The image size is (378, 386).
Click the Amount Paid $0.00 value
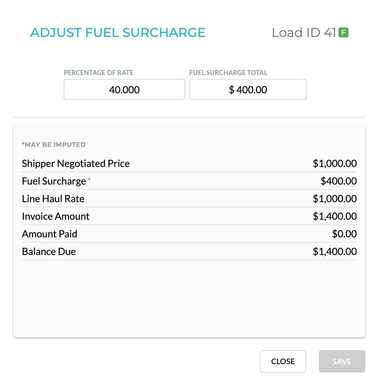point(344,234)
